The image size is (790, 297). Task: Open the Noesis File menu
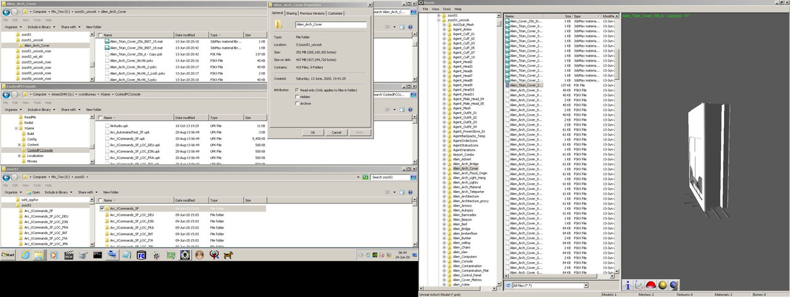click(x=425, y=9)
